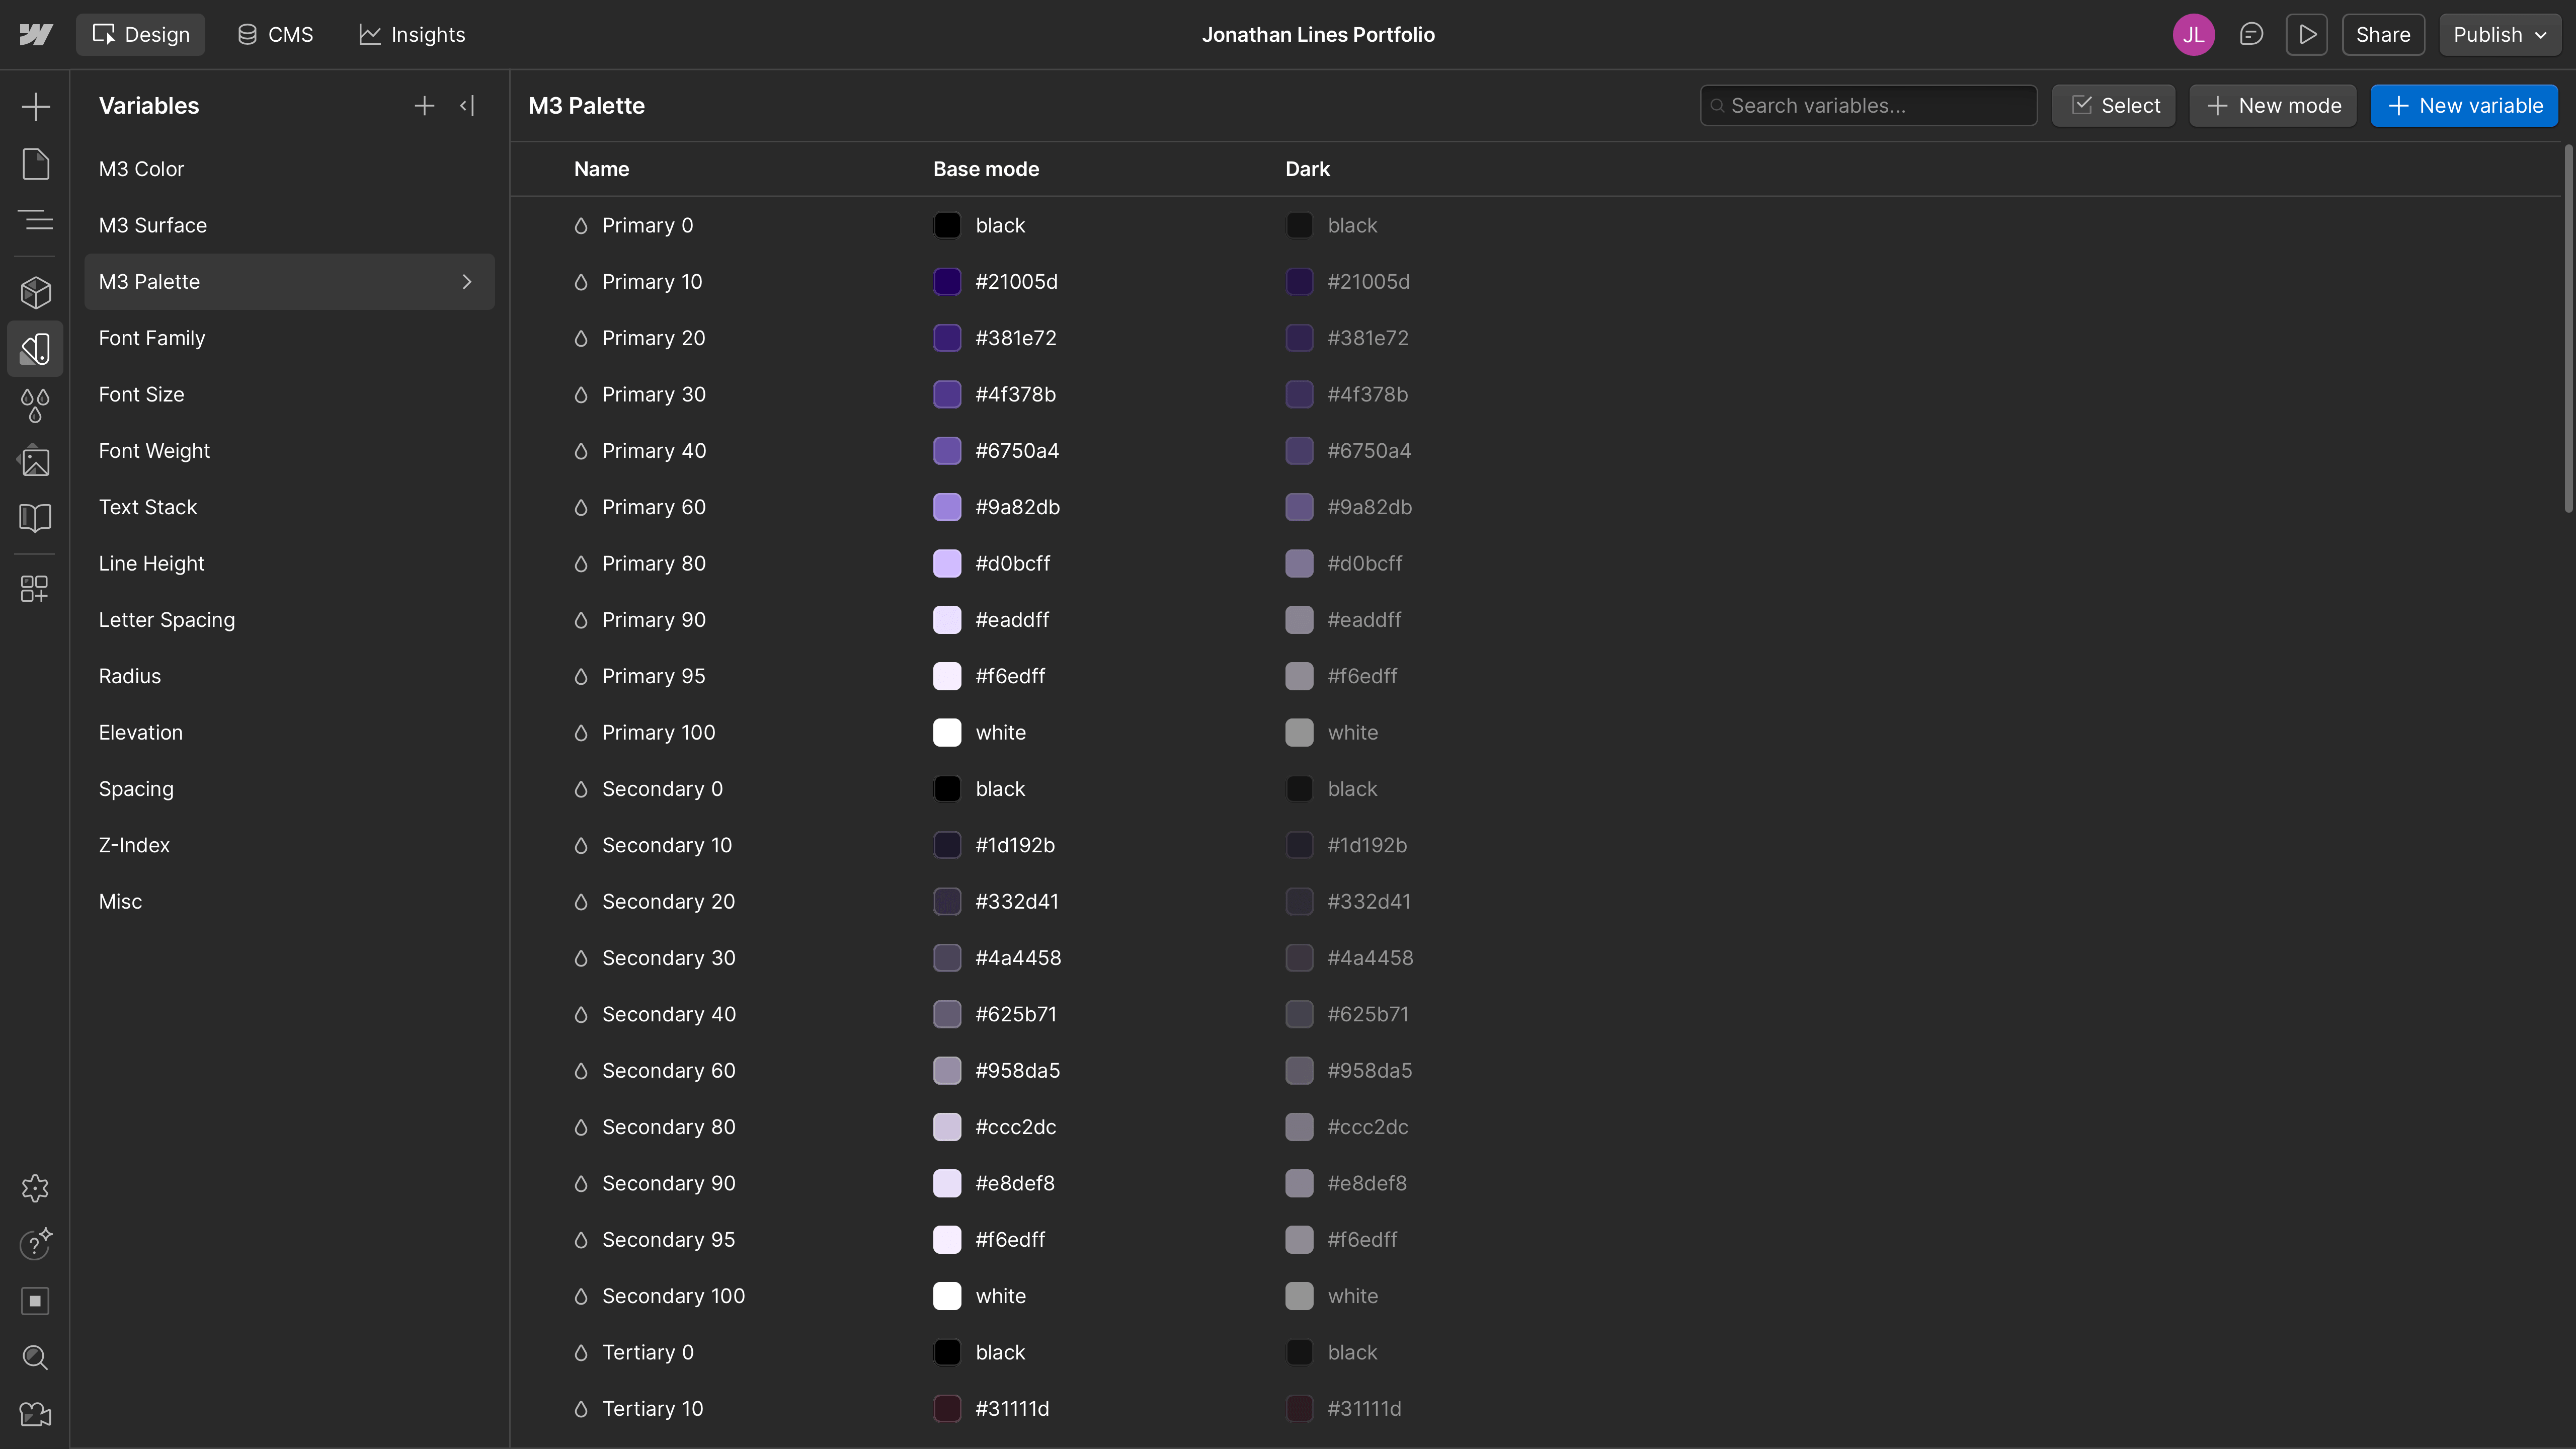This screenshot has width=2576, height=1449.
Task: Open the Components cube icon
Action: point(35,292)
